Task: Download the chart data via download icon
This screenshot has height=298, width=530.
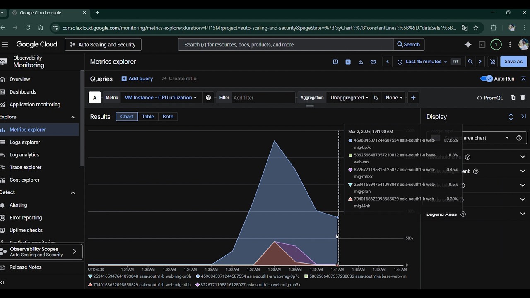Action: pos(361,62)
